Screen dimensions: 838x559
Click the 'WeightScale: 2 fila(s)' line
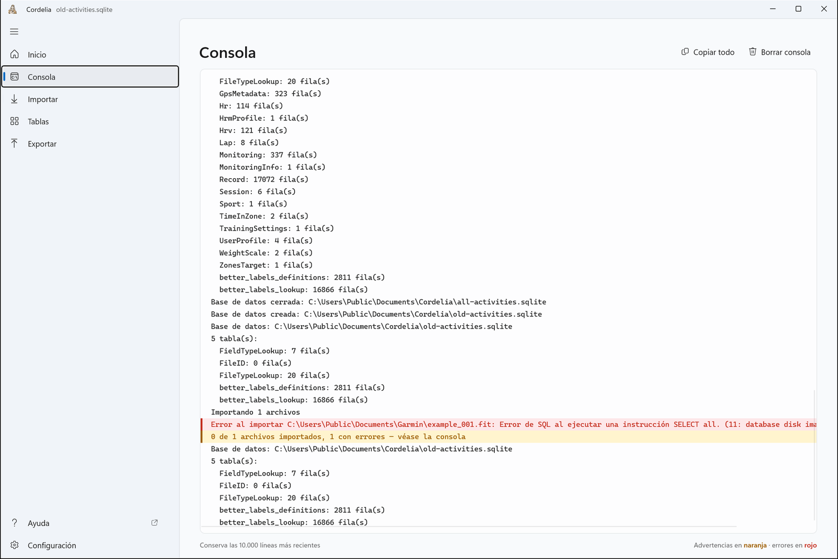(x=266, y=253)
